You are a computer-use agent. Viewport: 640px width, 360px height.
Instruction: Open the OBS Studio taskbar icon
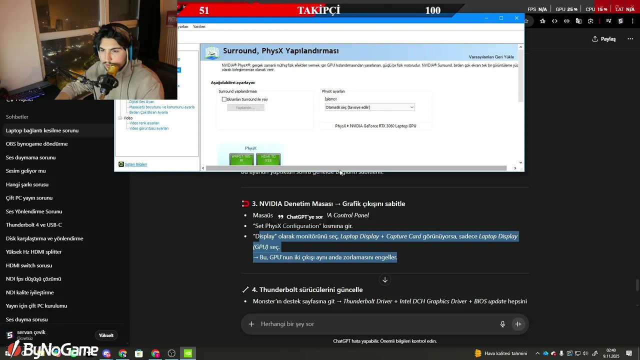point(171,353)
